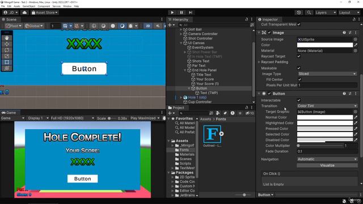Open the Layers dropdown
363x204 pixels.
[326, 12]
